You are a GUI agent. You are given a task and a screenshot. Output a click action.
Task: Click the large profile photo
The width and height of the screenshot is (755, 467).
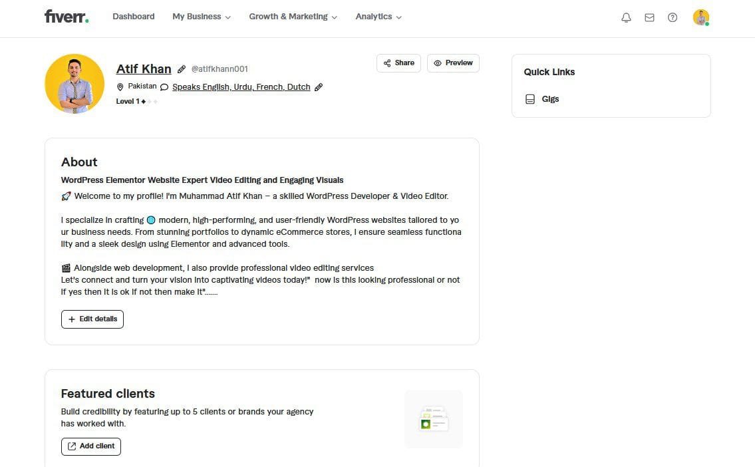pos(75,84)
